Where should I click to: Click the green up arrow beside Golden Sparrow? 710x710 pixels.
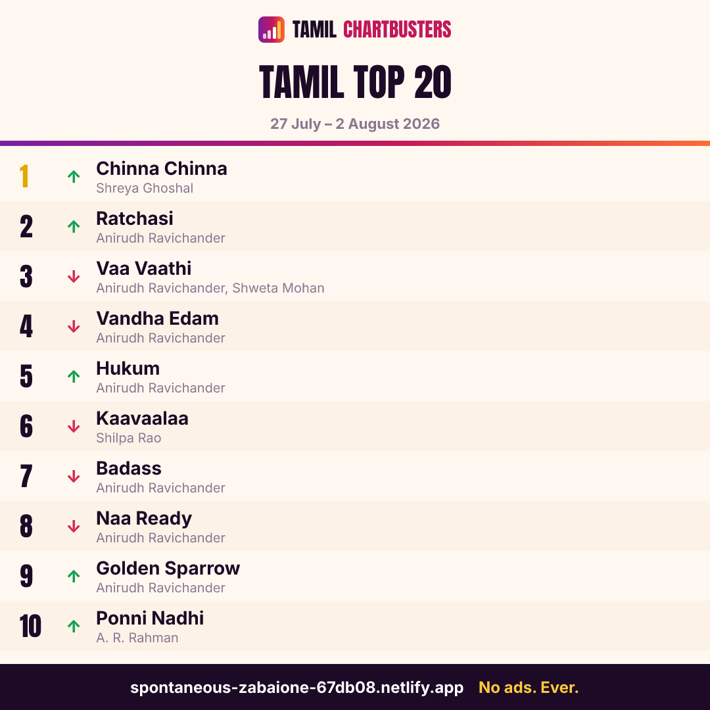(x=74, y=576)
